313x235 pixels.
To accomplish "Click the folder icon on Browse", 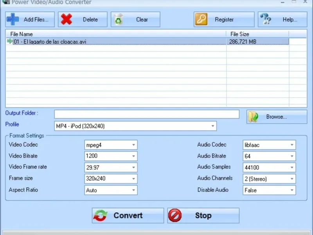I will coord(253,117).
